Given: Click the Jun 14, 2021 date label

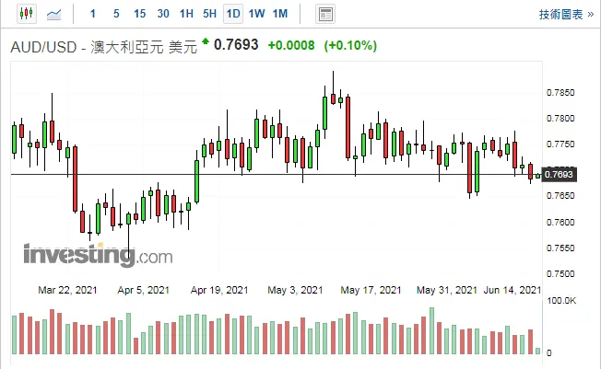Looking at the screenshot, I should [x=513, y=290].
